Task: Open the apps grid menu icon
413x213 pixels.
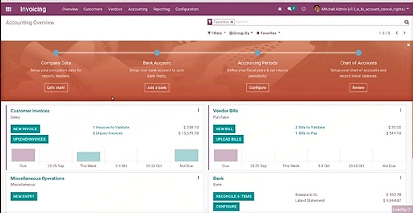Action: point(8,9)
